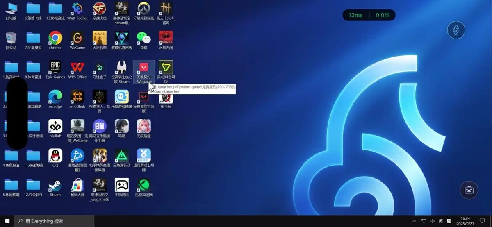Click the chrome browser icon
The height and width of the screenshot is (227, 492).
[x=55, y=38]
